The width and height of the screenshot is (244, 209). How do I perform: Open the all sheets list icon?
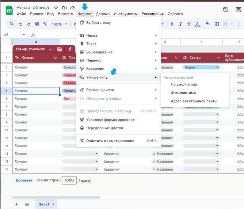pyautogui.click(x=27, y=204)
